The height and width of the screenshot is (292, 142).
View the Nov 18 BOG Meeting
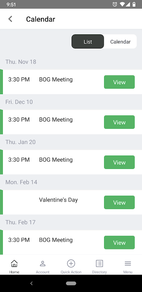(x=119, y=82)
